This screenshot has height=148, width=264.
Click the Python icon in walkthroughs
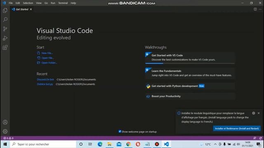pos(148,86)
